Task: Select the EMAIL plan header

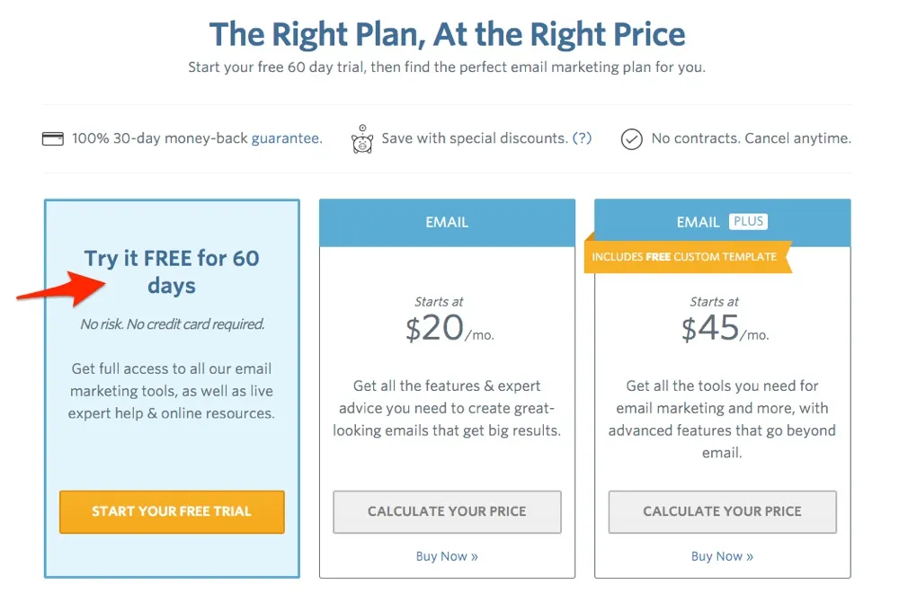Action: click(x=447, y=222)
